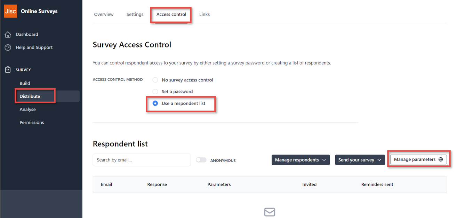Open the Settings tab
The width and height of the screenshot is (457, 218).
tap(135, 15)
